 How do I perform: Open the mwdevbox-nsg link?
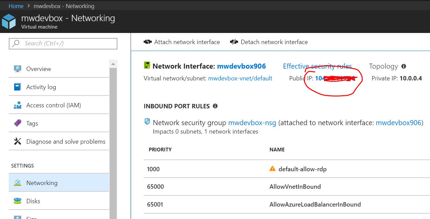252,123
